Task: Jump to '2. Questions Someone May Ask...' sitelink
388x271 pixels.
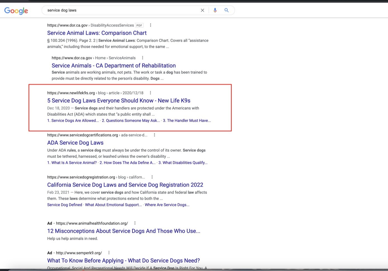Action: (x=131, y=121)
